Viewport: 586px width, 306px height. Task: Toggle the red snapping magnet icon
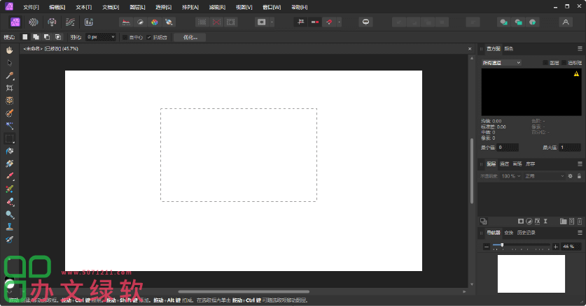(x=329, y=22)
